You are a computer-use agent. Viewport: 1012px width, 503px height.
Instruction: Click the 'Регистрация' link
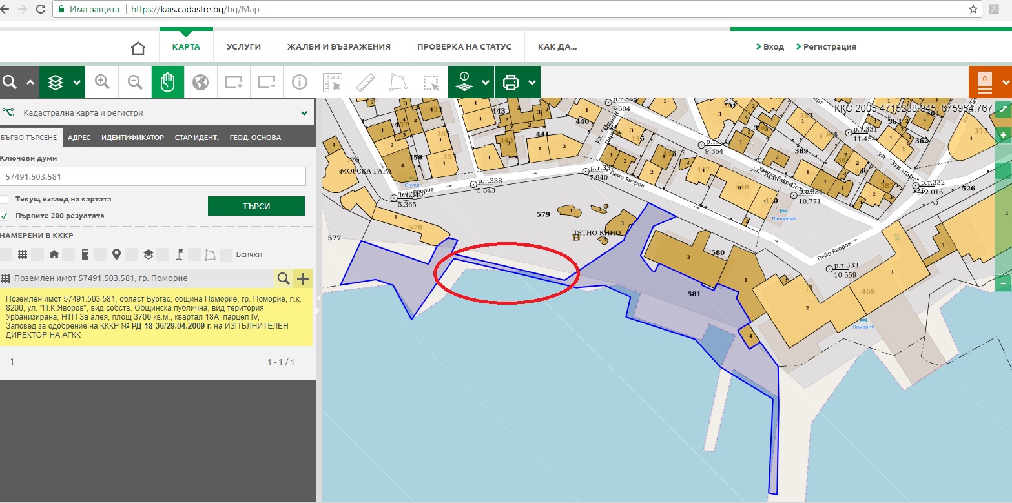click(x=829, y=47)
